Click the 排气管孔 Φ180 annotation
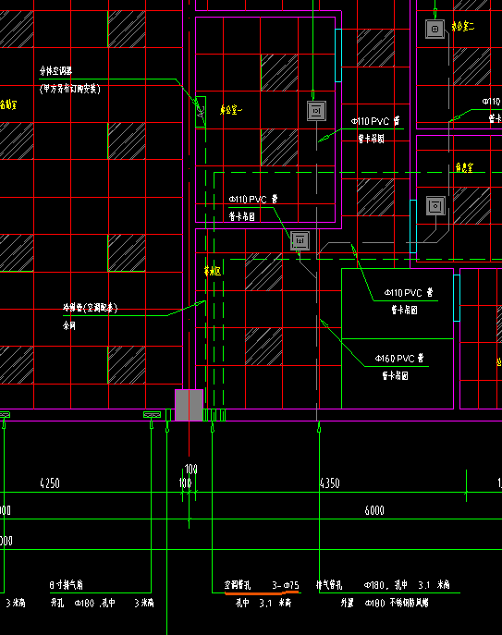The height and width of the screenshot is (635, 502). pos(383,585)
